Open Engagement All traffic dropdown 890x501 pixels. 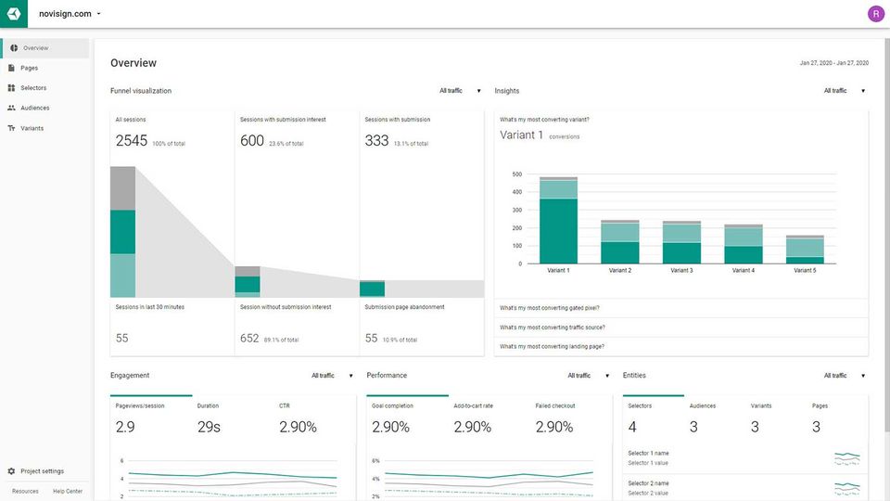point(332,376)
